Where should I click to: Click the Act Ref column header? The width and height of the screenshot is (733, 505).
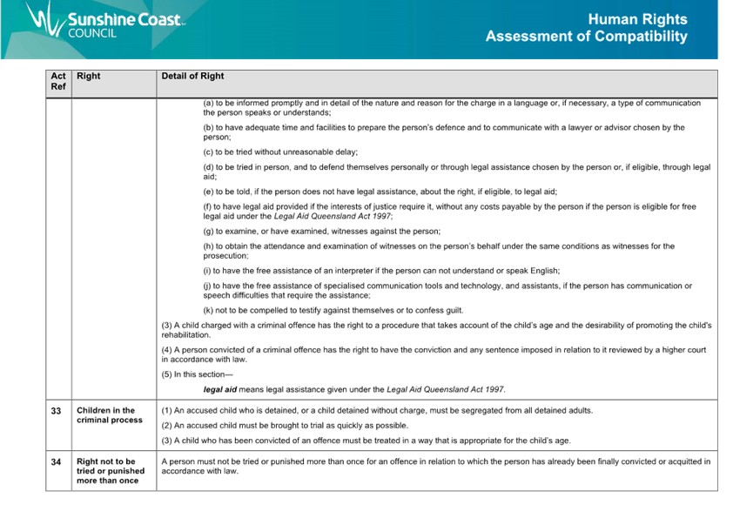pos(58,82)
